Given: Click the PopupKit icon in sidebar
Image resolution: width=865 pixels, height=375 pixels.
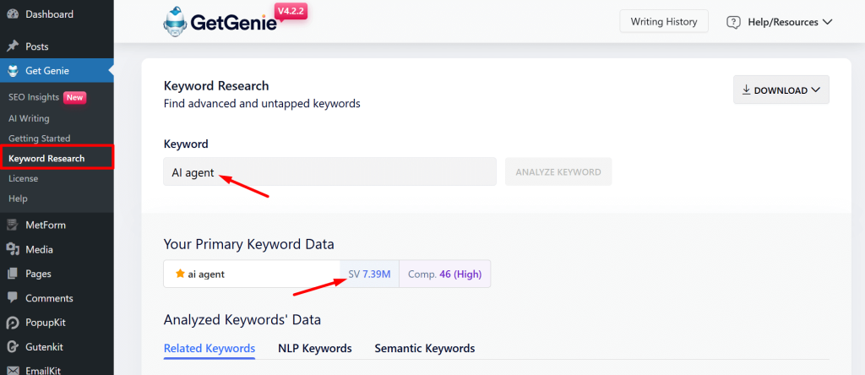Looking at the screenshot, I should pos(13,322).
